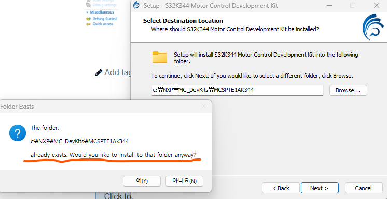Click the destination folder path field
Screen dimensions: 387x199
click(x=238, y=90)
